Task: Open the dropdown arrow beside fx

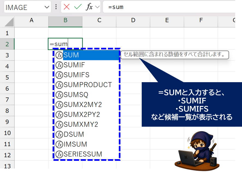Action: click(97, 7)
